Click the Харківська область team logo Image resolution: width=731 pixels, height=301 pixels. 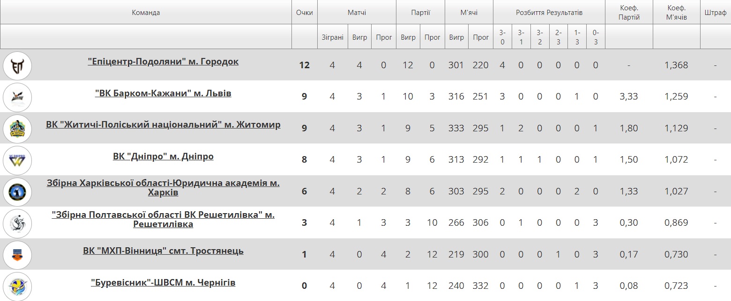17,192
